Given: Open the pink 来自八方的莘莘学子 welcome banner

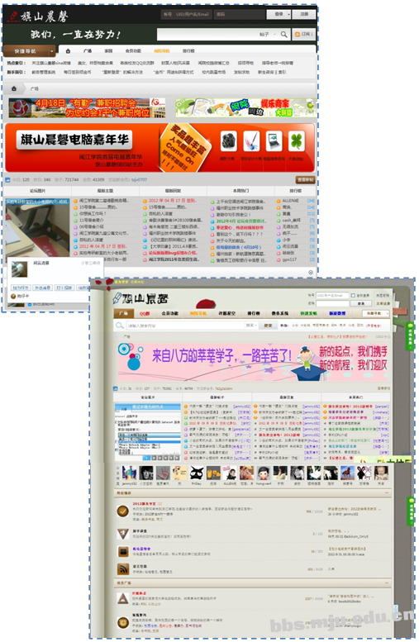Looking at the screenshot, I should (x=253, y=362).
